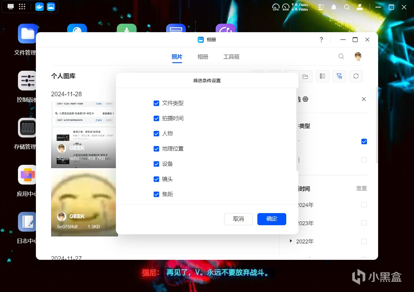The height and width of the screenshot is (292, 414).
Task: Expand the 2022年 tree arrow
Action: click(x=291, y=241)
